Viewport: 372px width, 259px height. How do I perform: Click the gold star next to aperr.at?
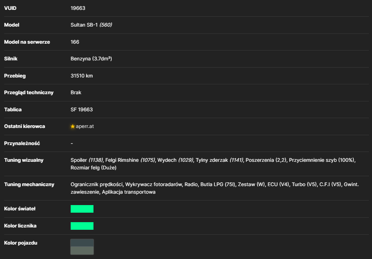[x=73, y=126]
